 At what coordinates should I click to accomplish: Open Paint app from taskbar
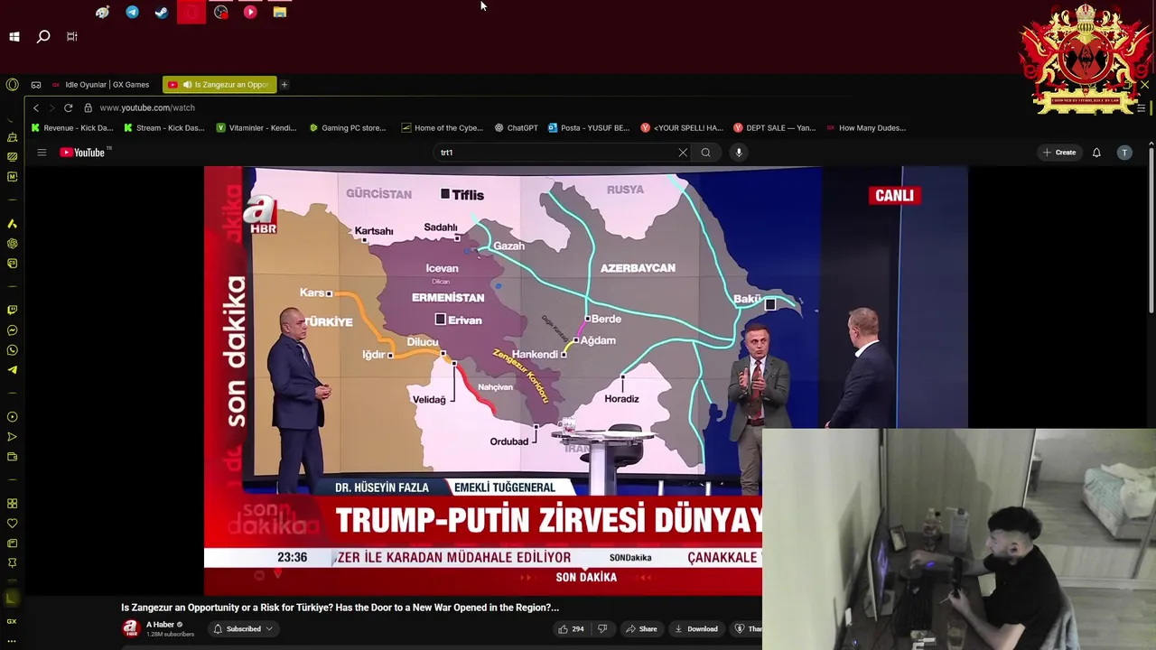[103, 12]
